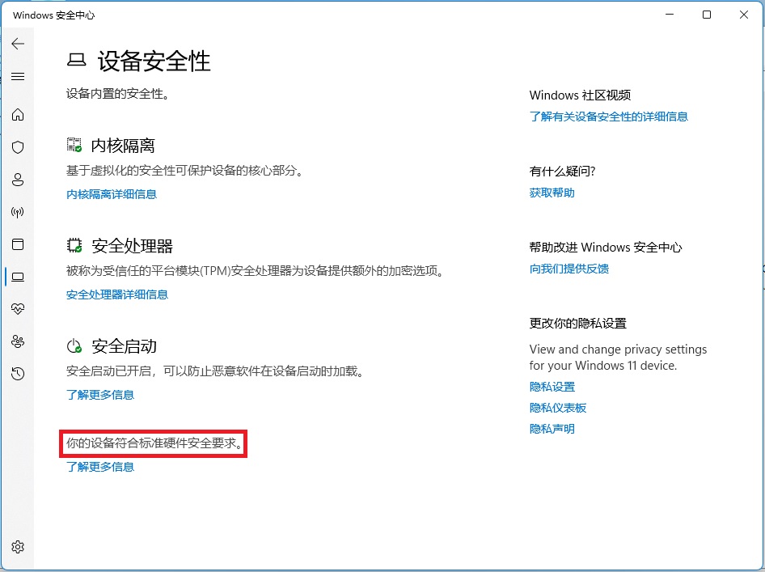Image resolution: width=765 pixels, height=572 pixels.
Task: Open Windows Security settings gear
Action: tap(18, 546)
